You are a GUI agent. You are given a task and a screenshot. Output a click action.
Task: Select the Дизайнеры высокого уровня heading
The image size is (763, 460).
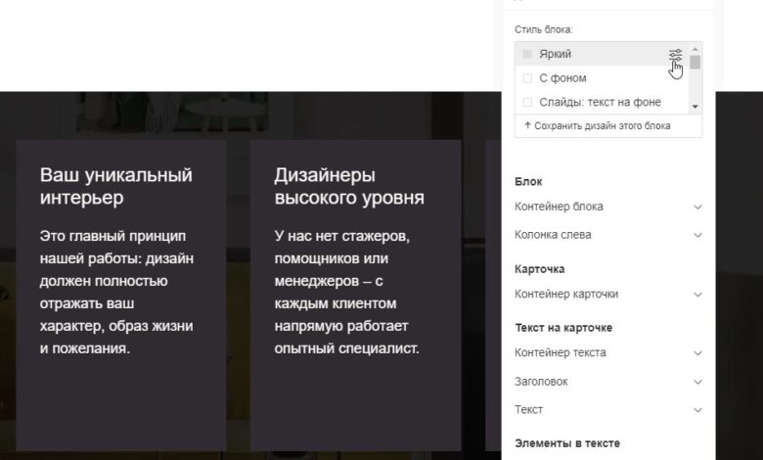(349, 186)
